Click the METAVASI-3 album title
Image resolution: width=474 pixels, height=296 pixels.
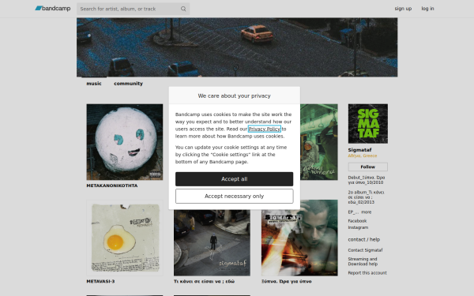pyautogui.click(x=100, y=282)
